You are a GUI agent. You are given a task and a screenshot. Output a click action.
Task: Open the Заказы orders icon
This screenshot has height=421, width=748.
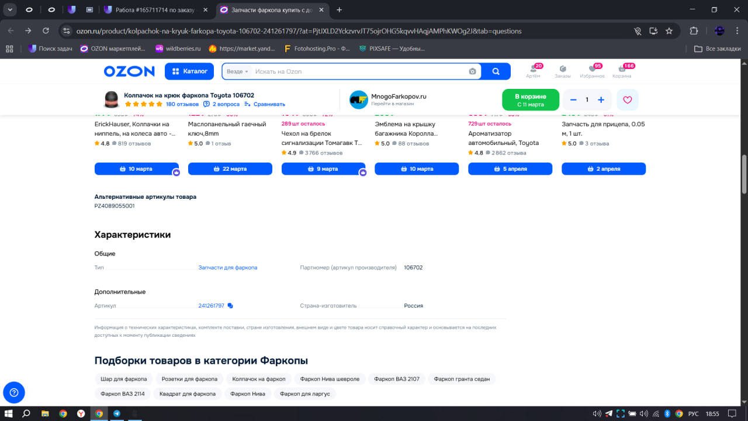(563, 71)
